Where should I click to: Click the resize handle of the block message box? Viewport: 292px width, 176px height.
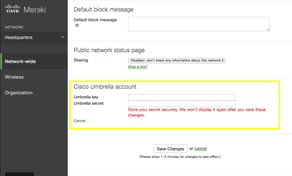(x=268, y=29)
